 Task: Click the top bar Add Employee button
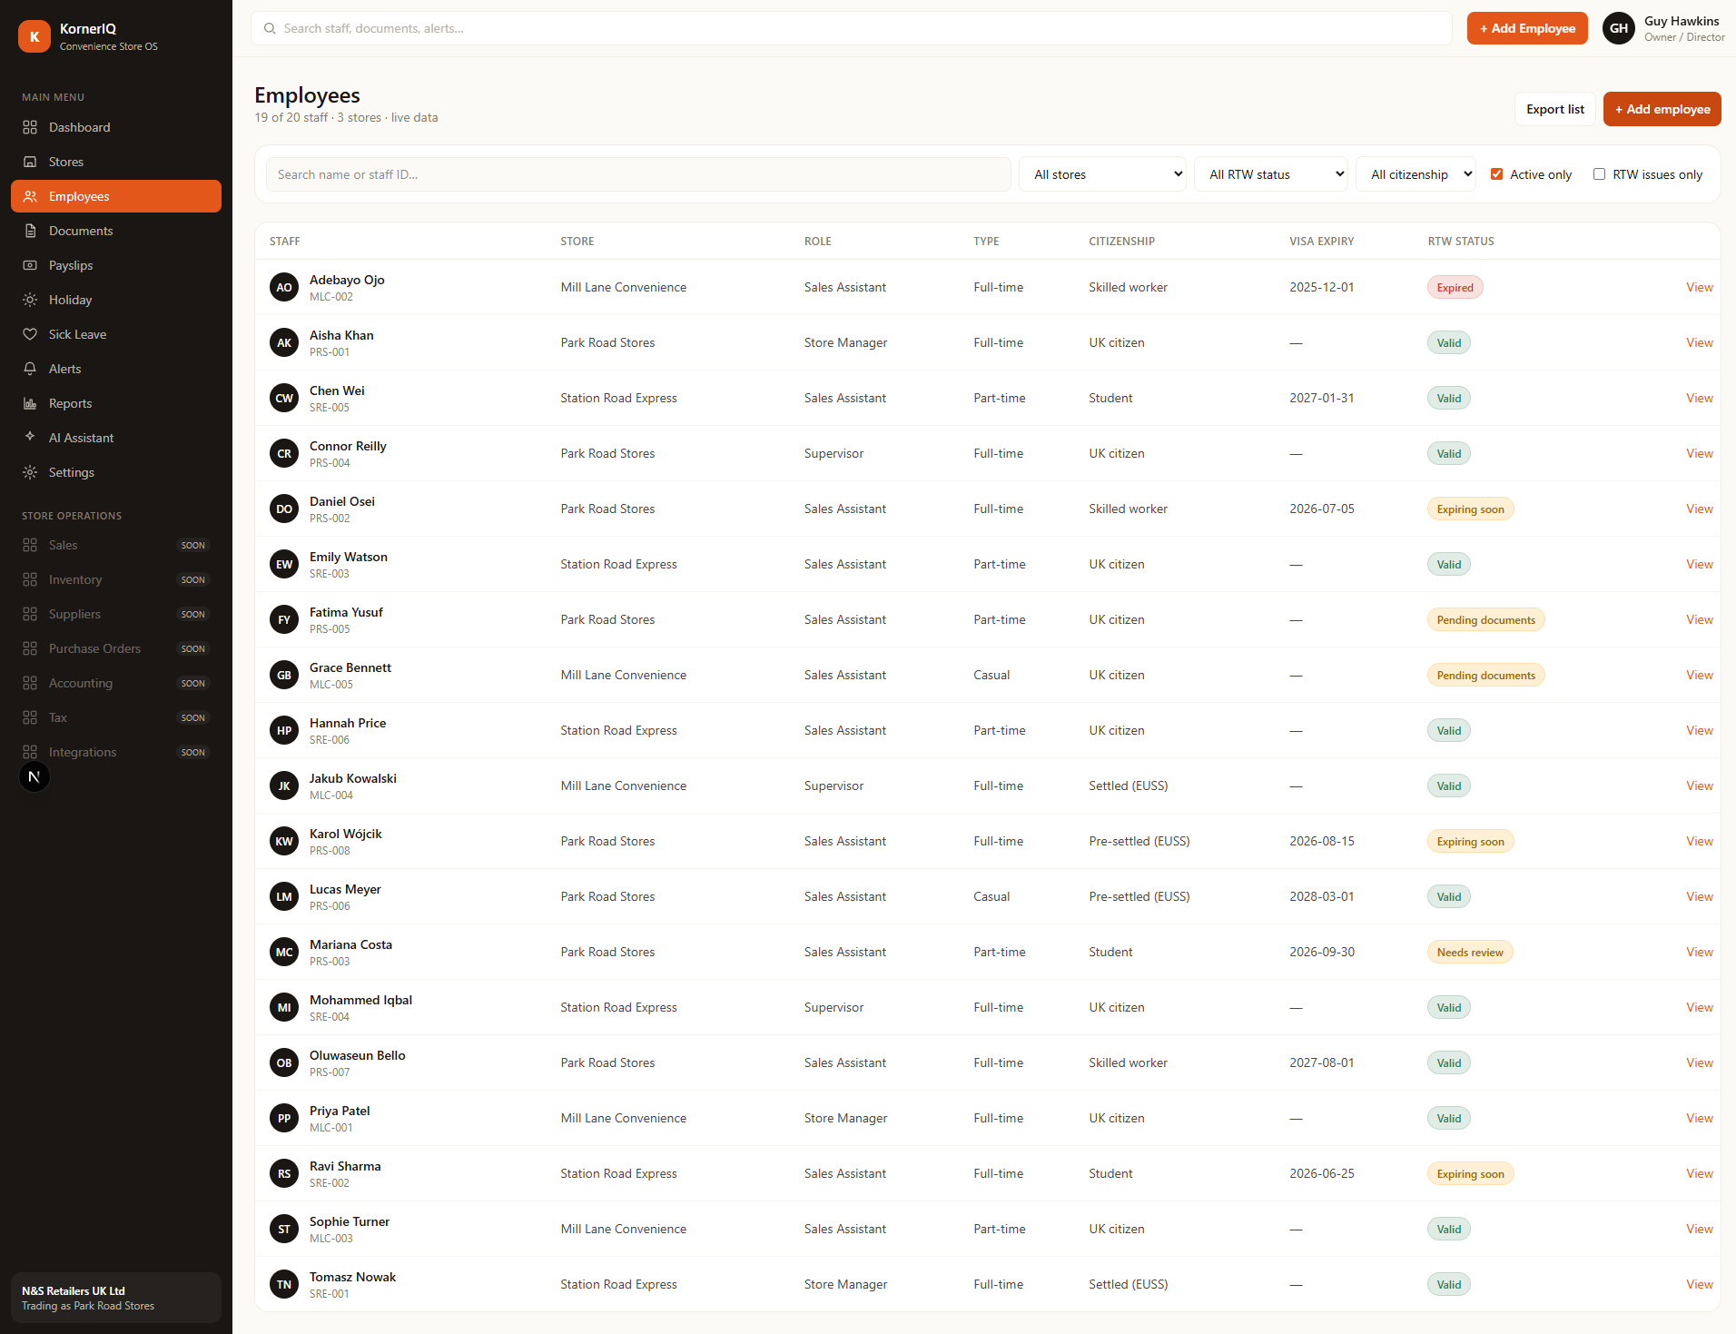coord(1527,28)
